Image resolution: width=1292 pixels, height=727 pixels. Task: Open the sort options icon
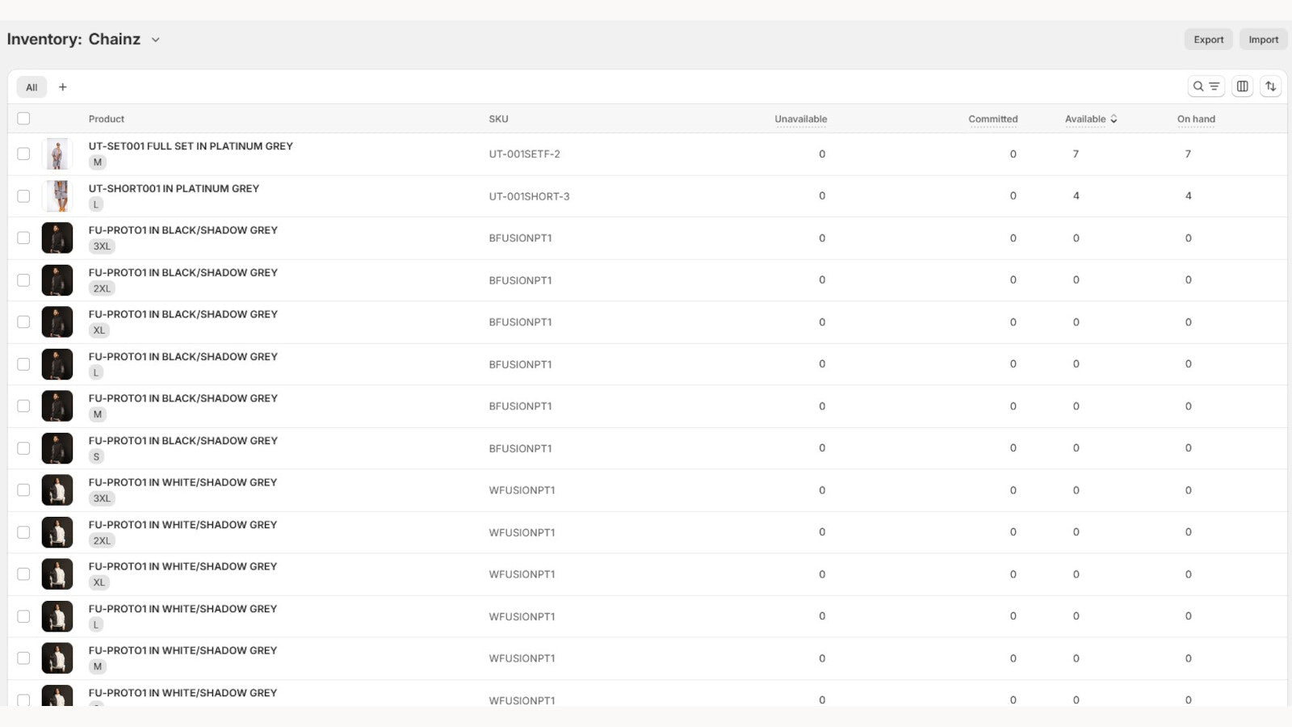click(1271, 86)
